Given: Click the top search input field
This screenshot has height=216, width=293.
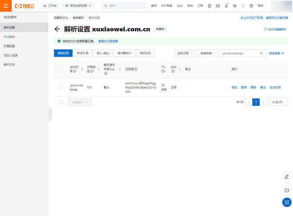Looking at the screenshot, I should click(x=123, y=6).
